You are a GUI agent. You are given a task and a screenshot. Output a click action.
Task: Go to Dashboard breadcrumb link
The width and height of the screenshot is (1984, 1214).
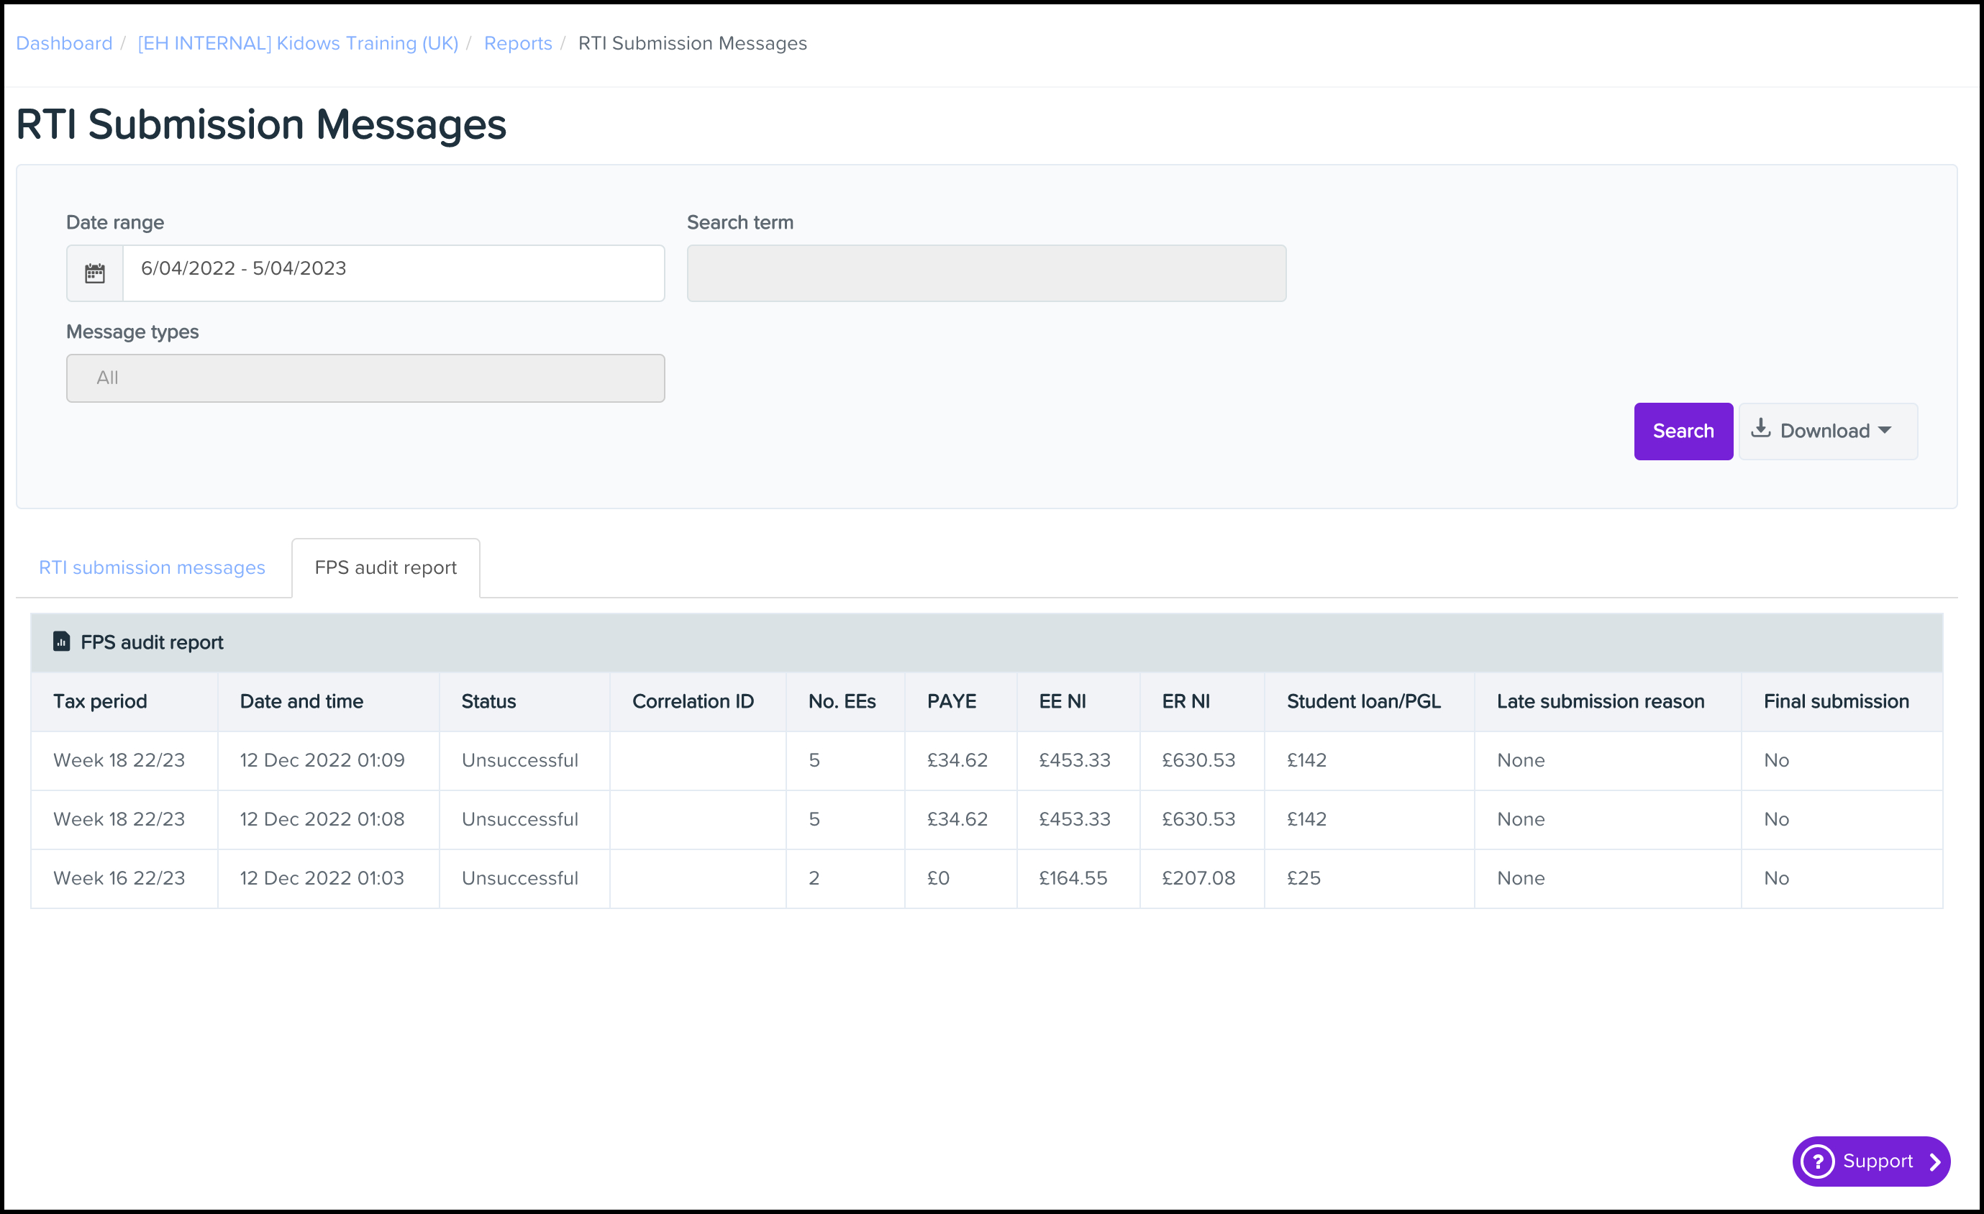tap(65, 43)
